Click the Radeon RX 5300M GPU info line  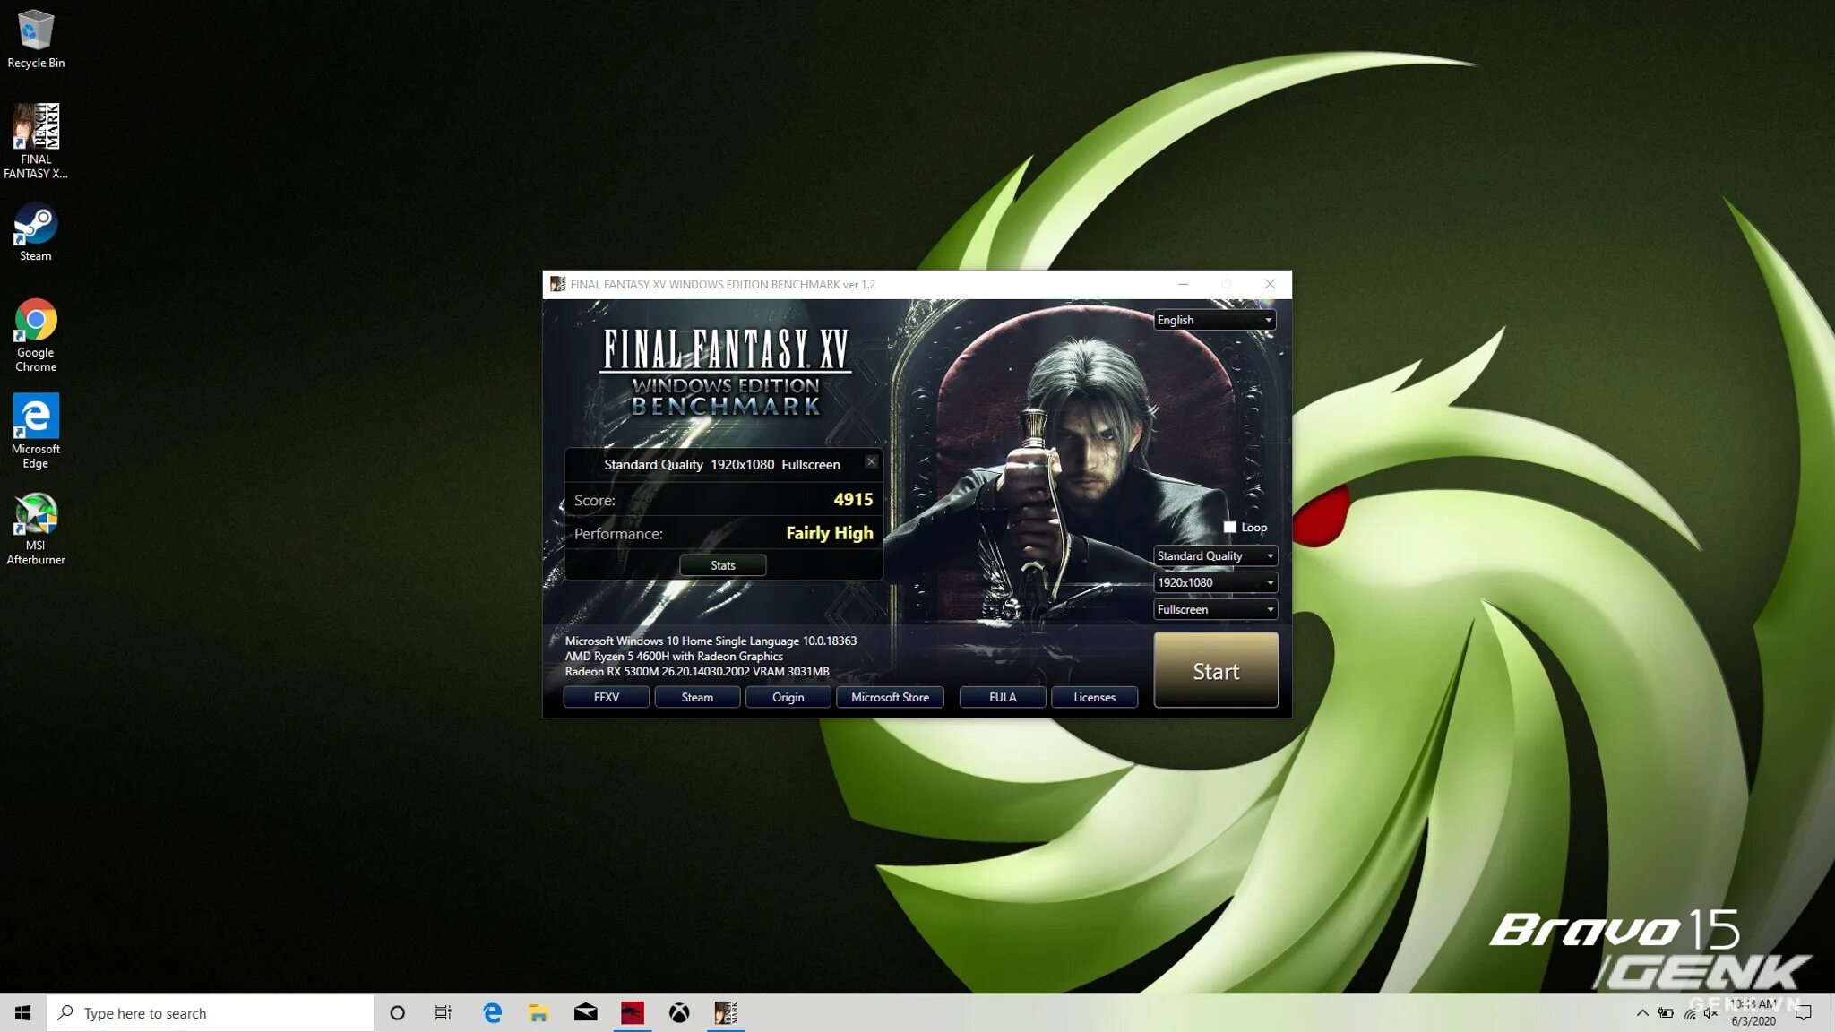coord(697,672)
